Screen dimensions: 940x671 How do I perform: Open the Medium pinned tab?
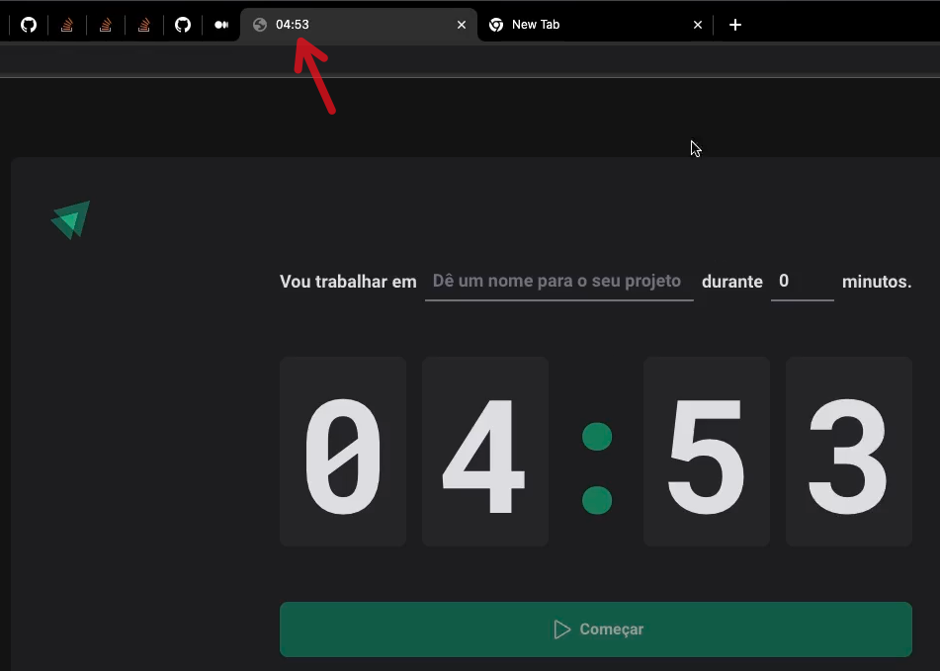(x=221, y=25)
